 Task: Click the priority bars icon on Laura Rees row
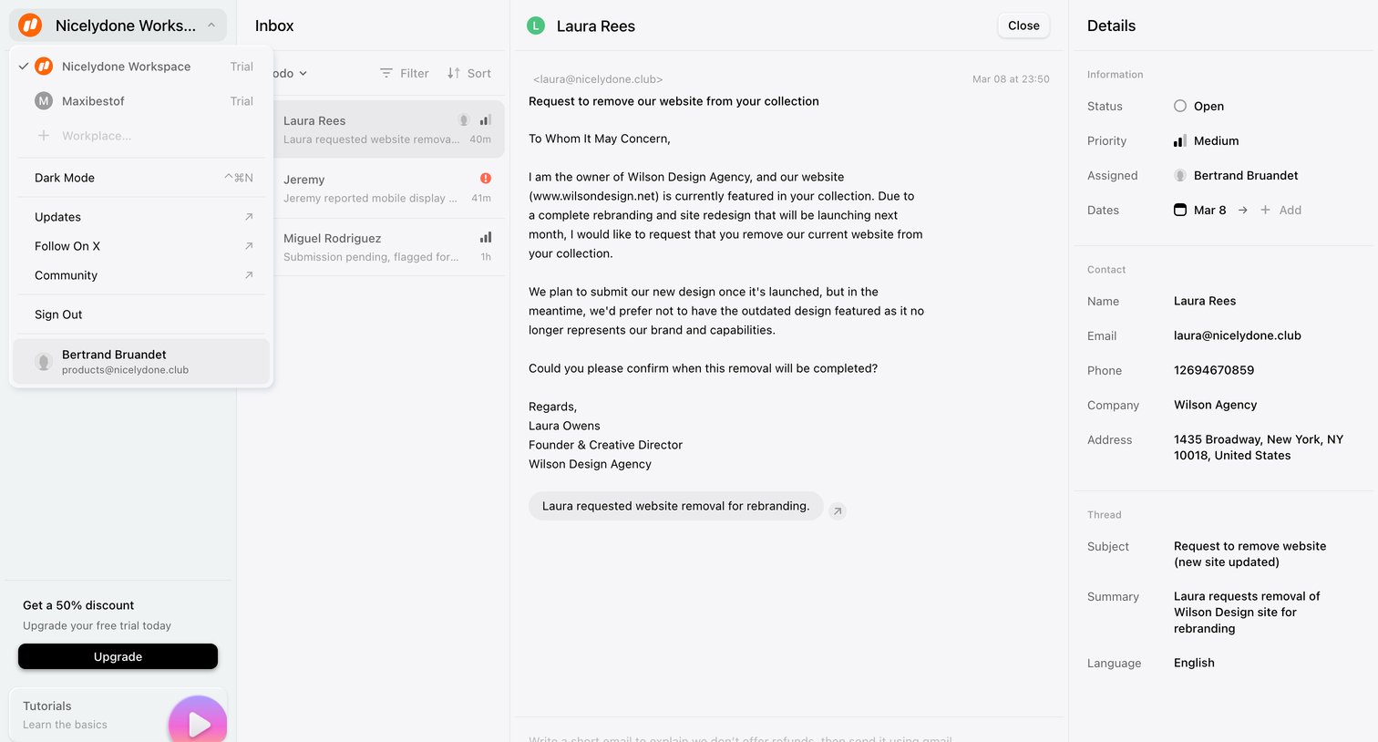tap(486, 120)
